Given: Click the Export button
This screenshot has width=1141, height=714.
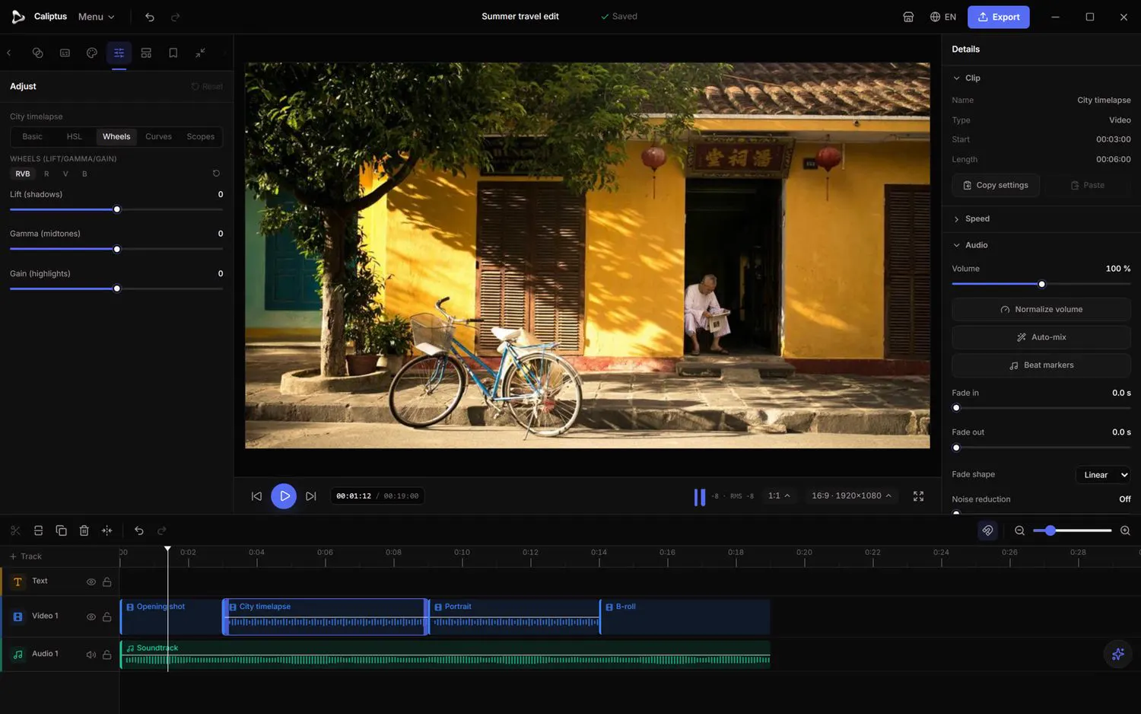Looking at the screenshot, I should pyautogui.click(x=998, y=17).
